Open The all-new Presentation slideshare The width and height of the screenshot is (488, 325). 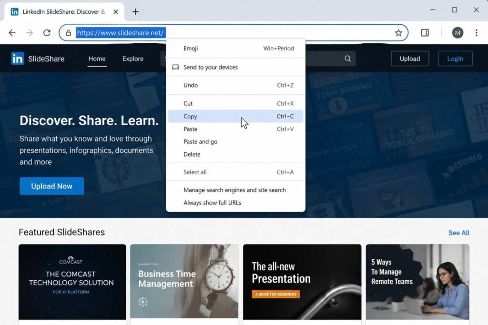[x=302, y=282]
